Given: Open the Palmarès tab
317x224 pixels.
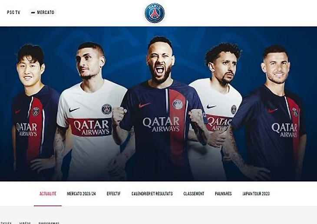Looking at the screenshot, I should [223, 194].
